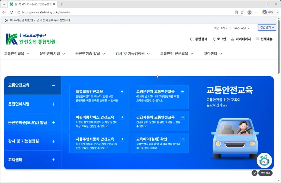The image size is (281, 183).
Task: Open browser settings ellipsis menu
Action: point(257,12)
